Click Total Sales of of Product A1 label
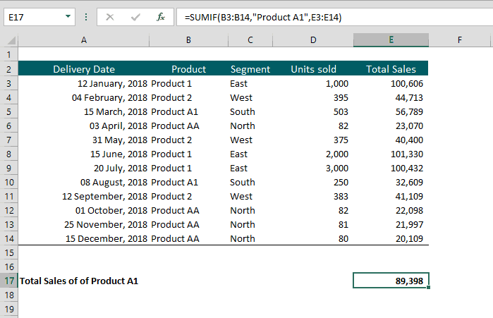The image size is (493, 318). pos(79,281)
